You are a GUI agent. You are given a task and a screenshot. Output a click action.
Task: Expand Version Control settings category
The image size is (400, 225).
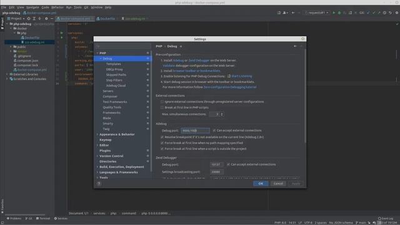(97, 156)
